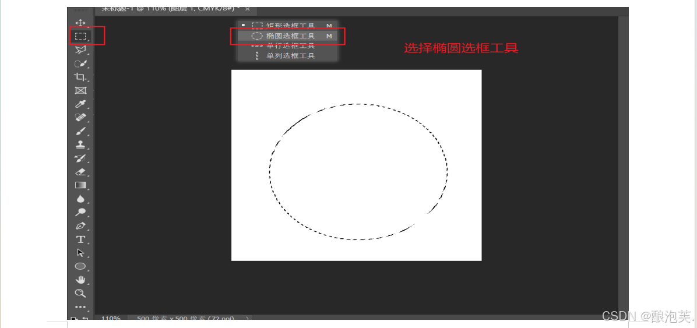Click inside the elliptical selection on canvas

tap(358, 171)
